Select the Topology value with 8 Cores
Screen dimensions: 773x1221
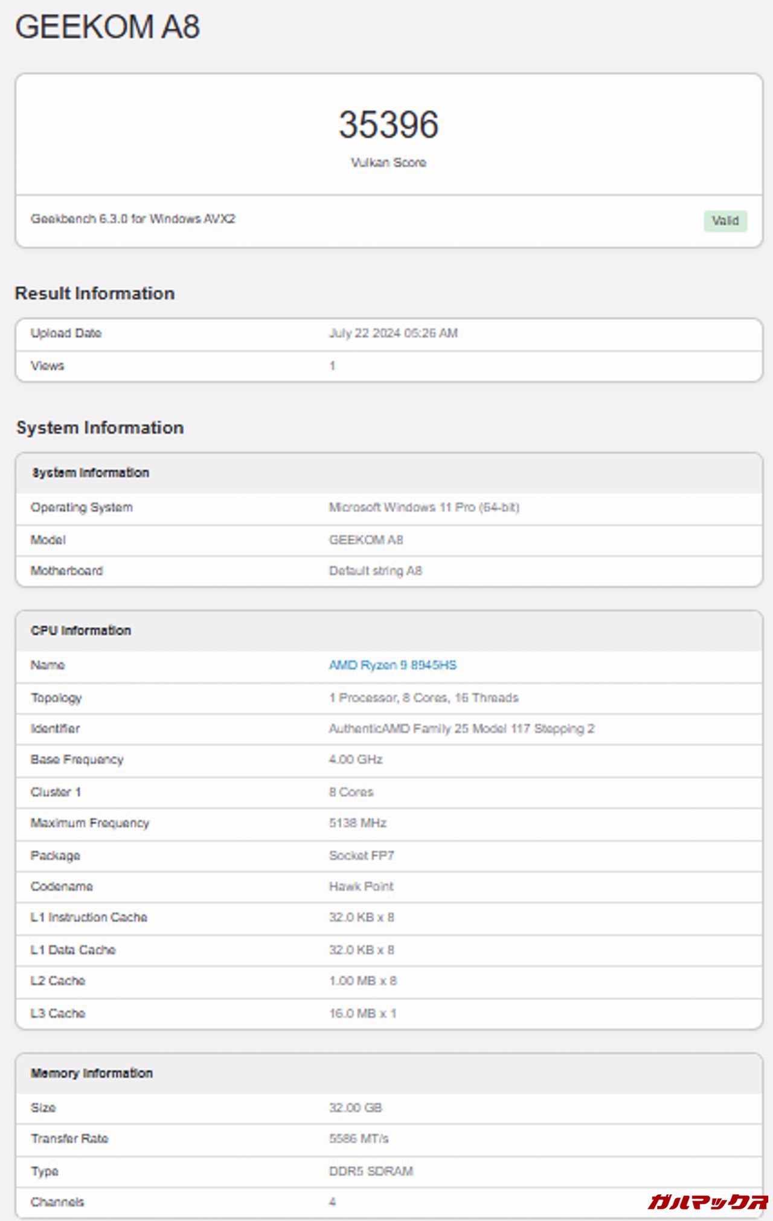423,697
